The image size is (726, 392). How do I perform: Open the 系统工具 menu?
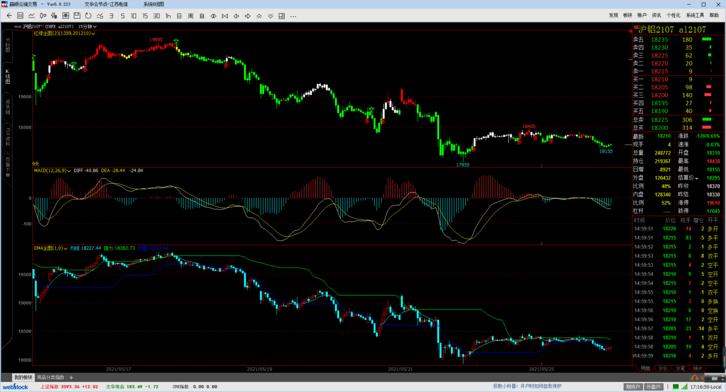tap(695, 15)
